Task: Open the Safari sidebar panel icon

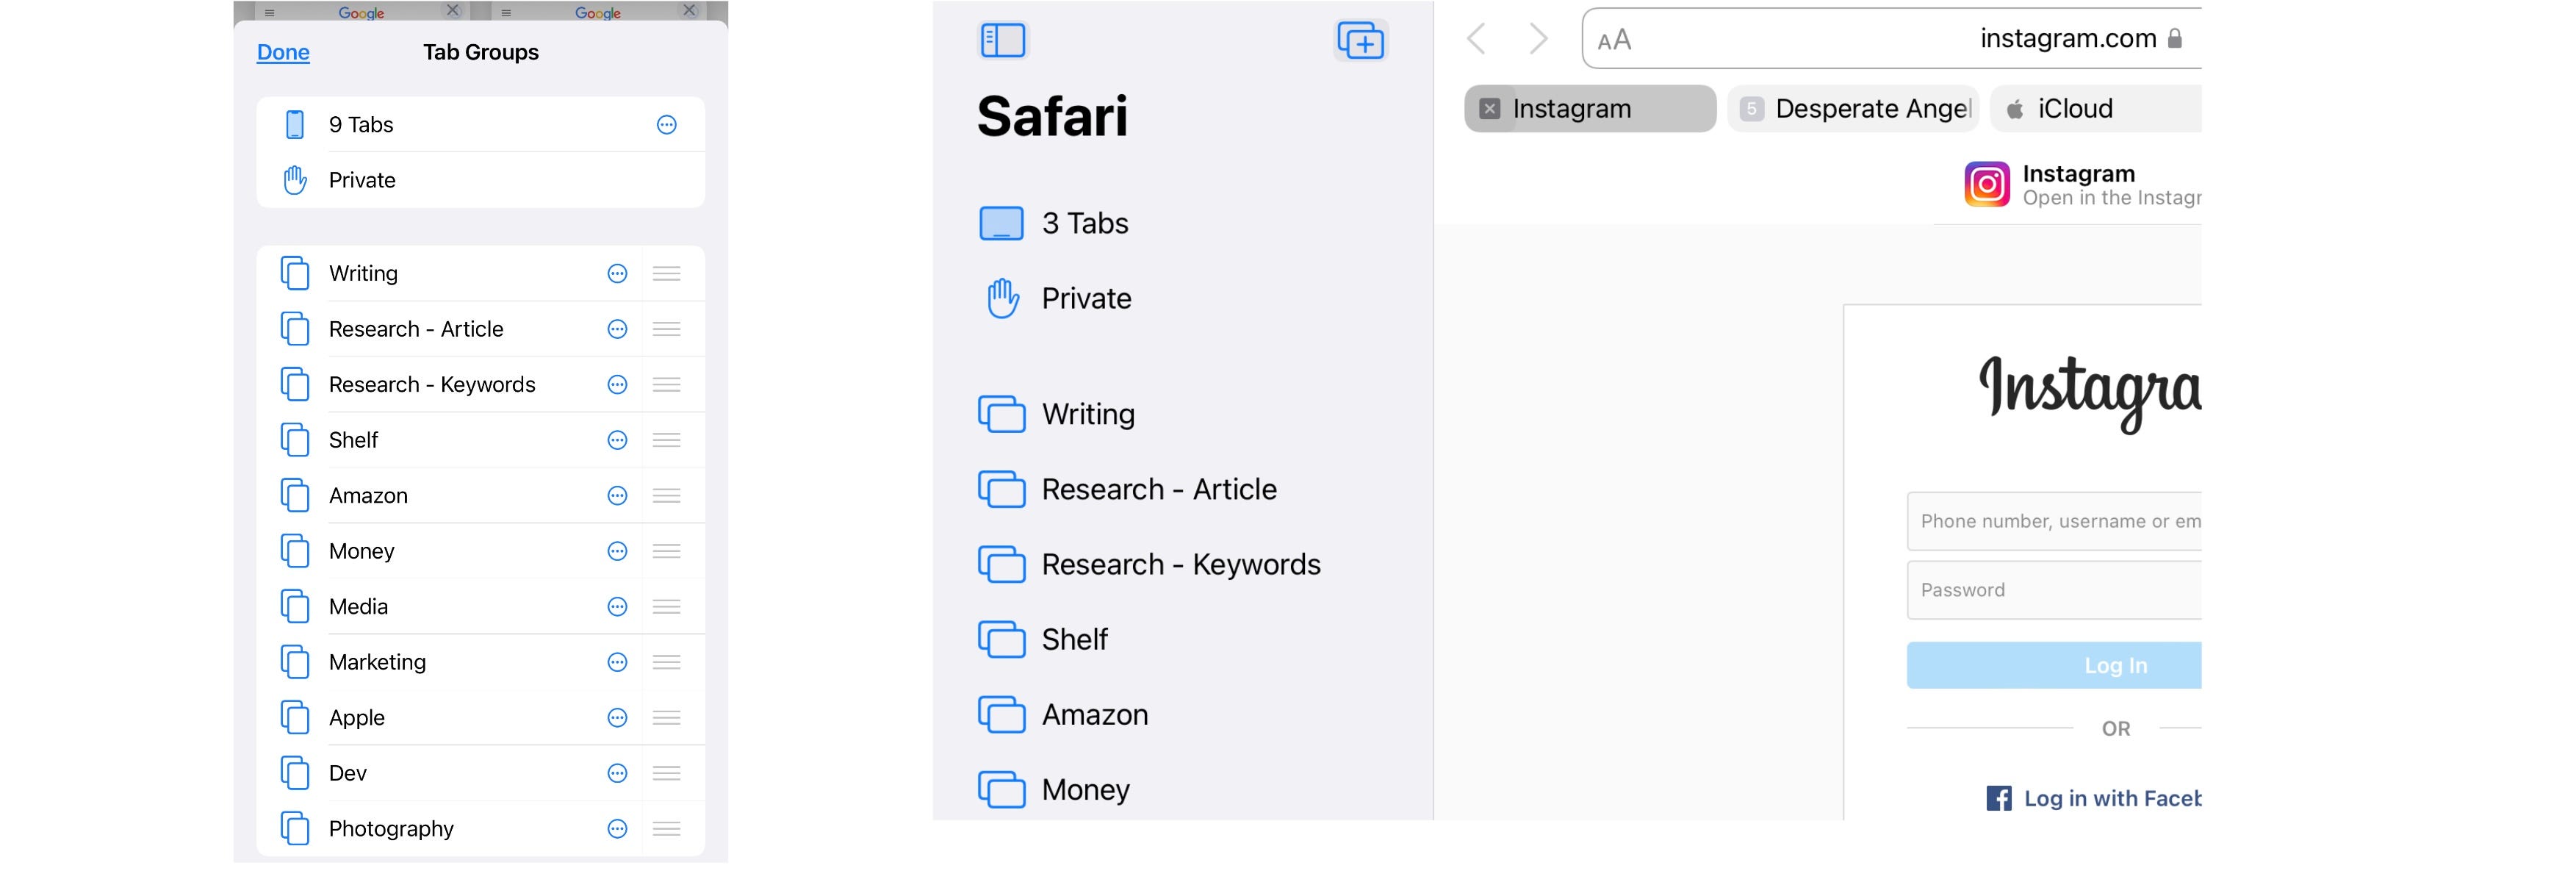Action: (x=1004, y=40)
